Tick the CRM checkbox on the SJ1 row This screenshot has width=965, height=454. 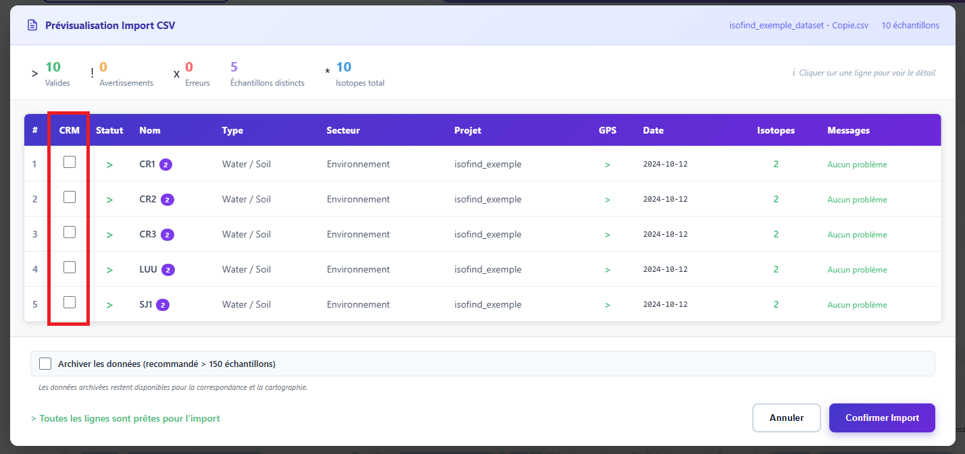pyautogui.click(x=68, y=302)
